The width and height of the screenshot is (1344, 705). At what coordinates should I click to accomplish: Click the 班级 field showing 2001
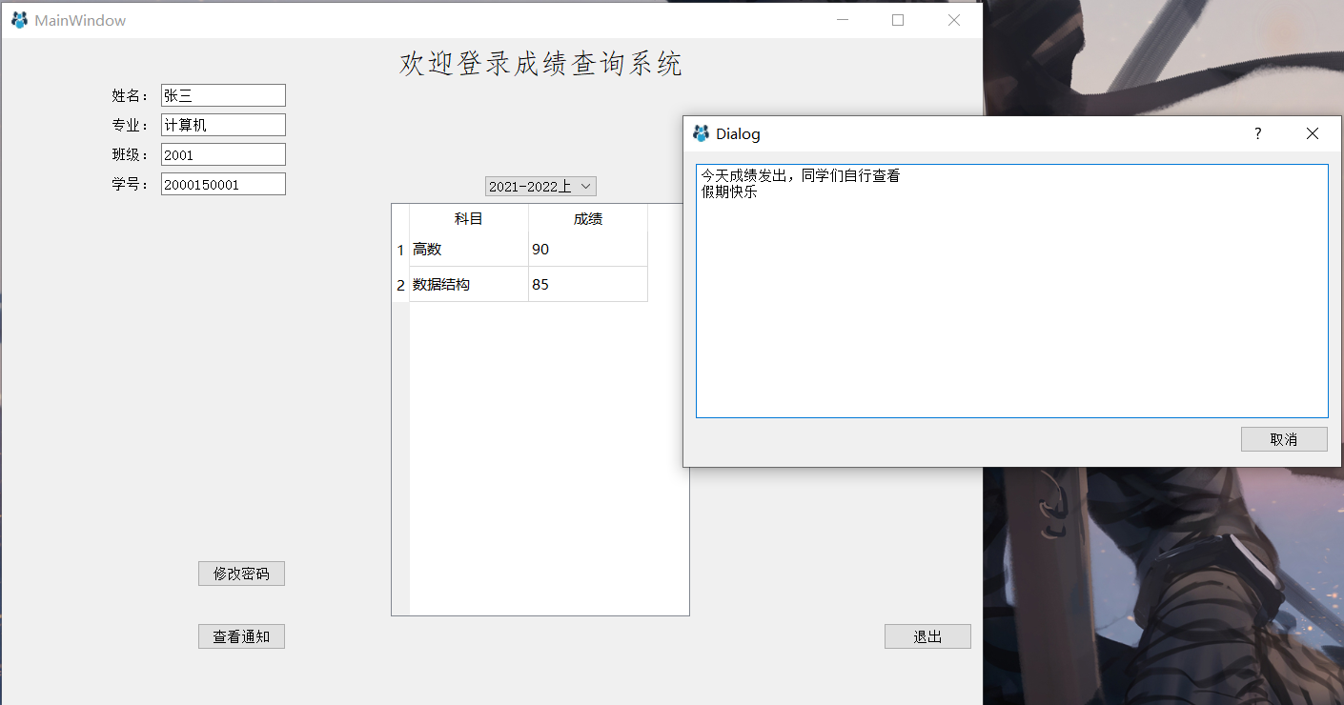point(222,153)
